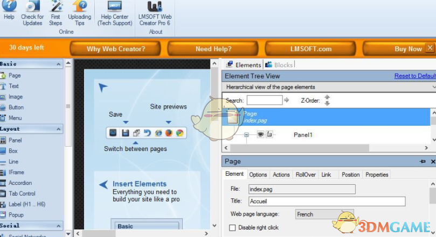Select the Text element tool
The height and width of the screenshot is (237, 436).
pyautogui.click(x=10, y=86)
